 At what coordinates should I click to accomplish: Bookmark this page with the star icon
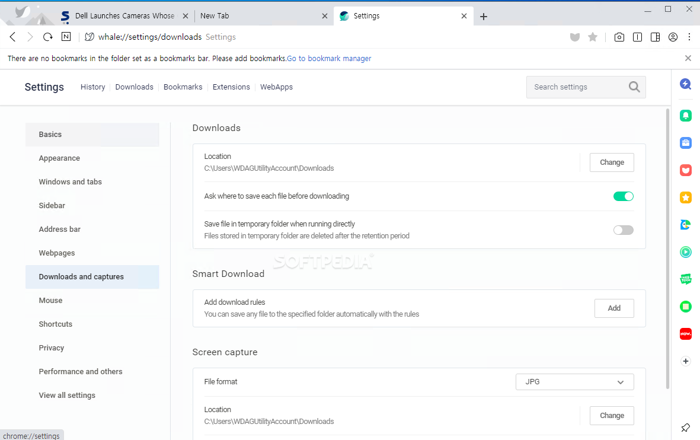point(592,37)
